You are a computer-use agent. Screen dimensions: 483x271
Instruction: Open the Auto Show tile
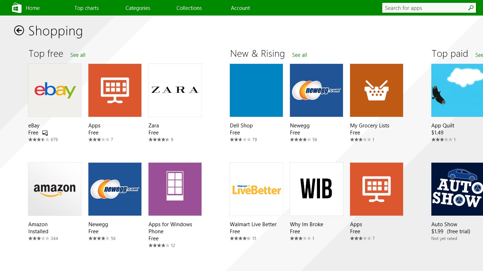click(x=457, y=189)
